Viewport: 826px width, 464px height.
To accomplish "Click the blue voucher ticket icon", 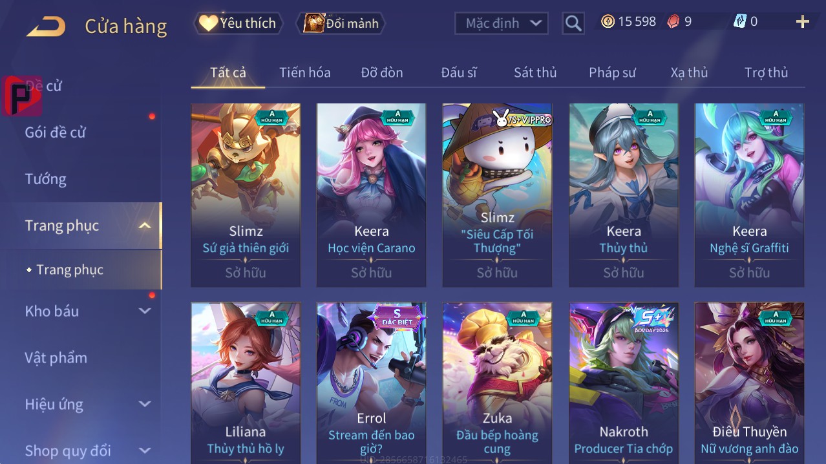I will (739, 21).
